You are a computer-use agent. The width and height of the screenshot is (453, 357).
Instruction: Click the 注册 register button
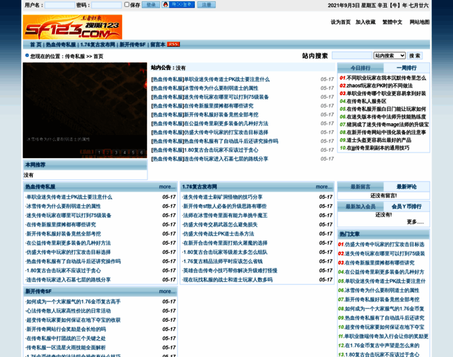coord(206,5)
